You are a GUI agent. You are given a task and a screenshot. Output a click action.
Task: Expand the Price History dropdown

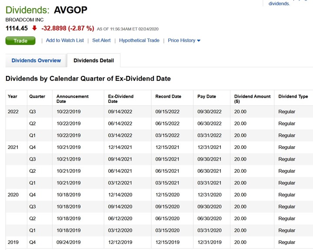click(184, 40)
